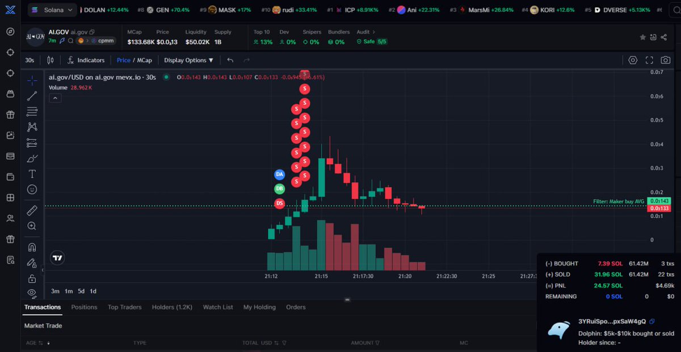
Task: Set chart range to 5d
Action: [81, 291]
